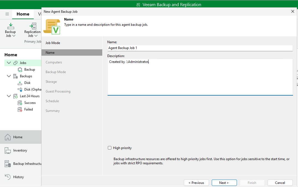
Task: Select the Storage wizard step
Action: pyautogui.click(x=51, y=82)
